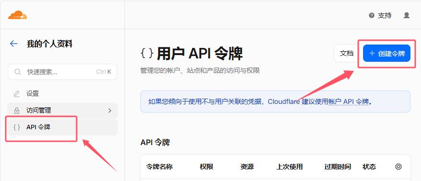Click the 权限 column header
Image resolution: width=421 pixels, height=181 pixels.
click(x=206, y=167)
